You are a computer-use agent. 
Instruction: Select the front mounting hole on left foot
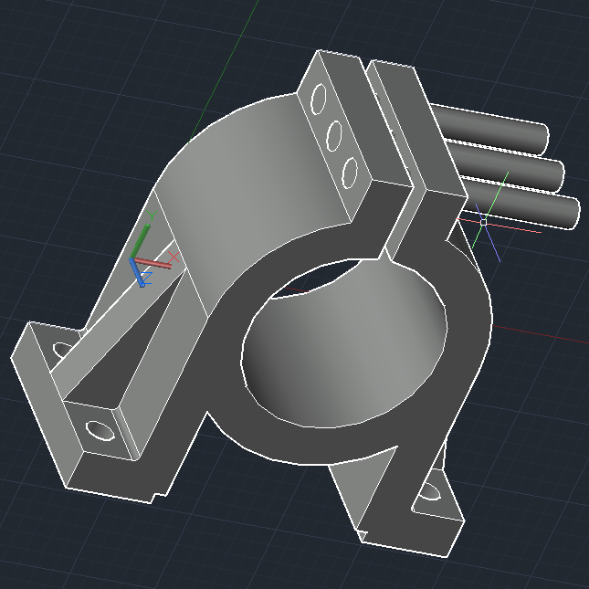click(x=100, y=431)
